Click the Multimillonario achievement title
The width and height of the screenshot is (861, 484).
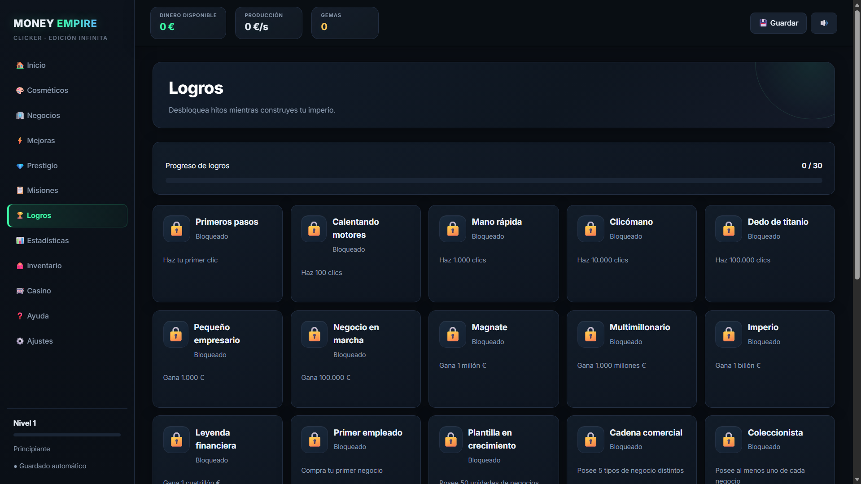point(639,327)
